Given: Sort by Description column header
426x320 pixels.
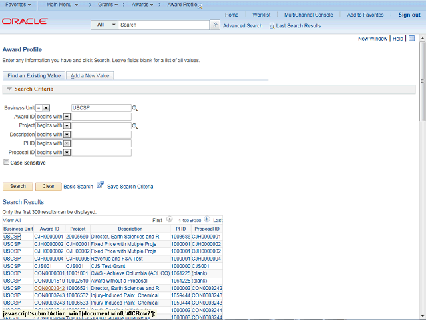Looking at the screenshot, I should click(x=130, y=229).
